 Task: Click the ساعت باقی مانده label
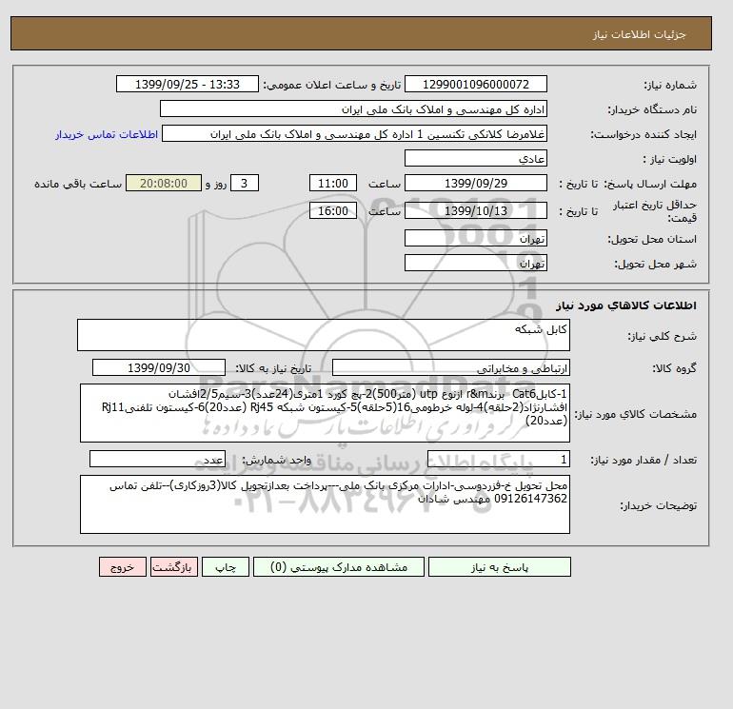pyautogui.click(x=78, y=184)
